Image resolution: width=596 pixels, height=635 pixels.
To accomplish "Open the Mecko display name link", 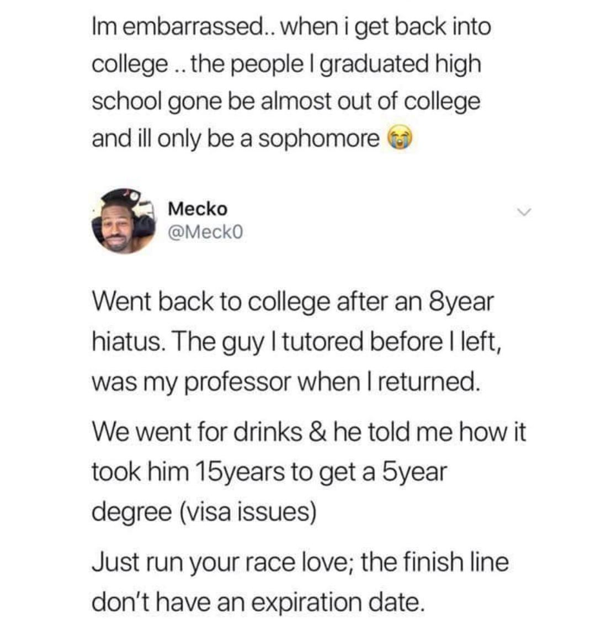I will pyautogui.click(x=197, y=209).
